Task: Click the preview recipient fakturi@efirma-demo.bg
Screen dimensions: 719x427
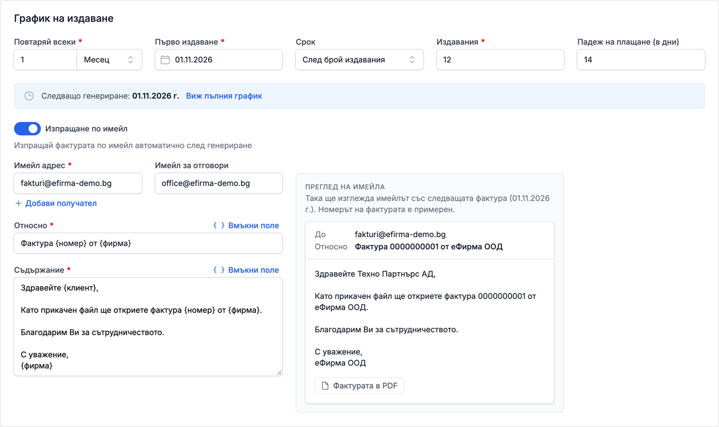Action: click(400, 234)
